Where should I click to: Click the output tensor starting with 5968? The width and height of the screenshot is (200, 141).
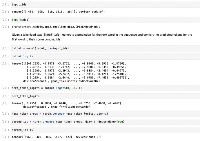pyautogui.click(x=57, y=137)
